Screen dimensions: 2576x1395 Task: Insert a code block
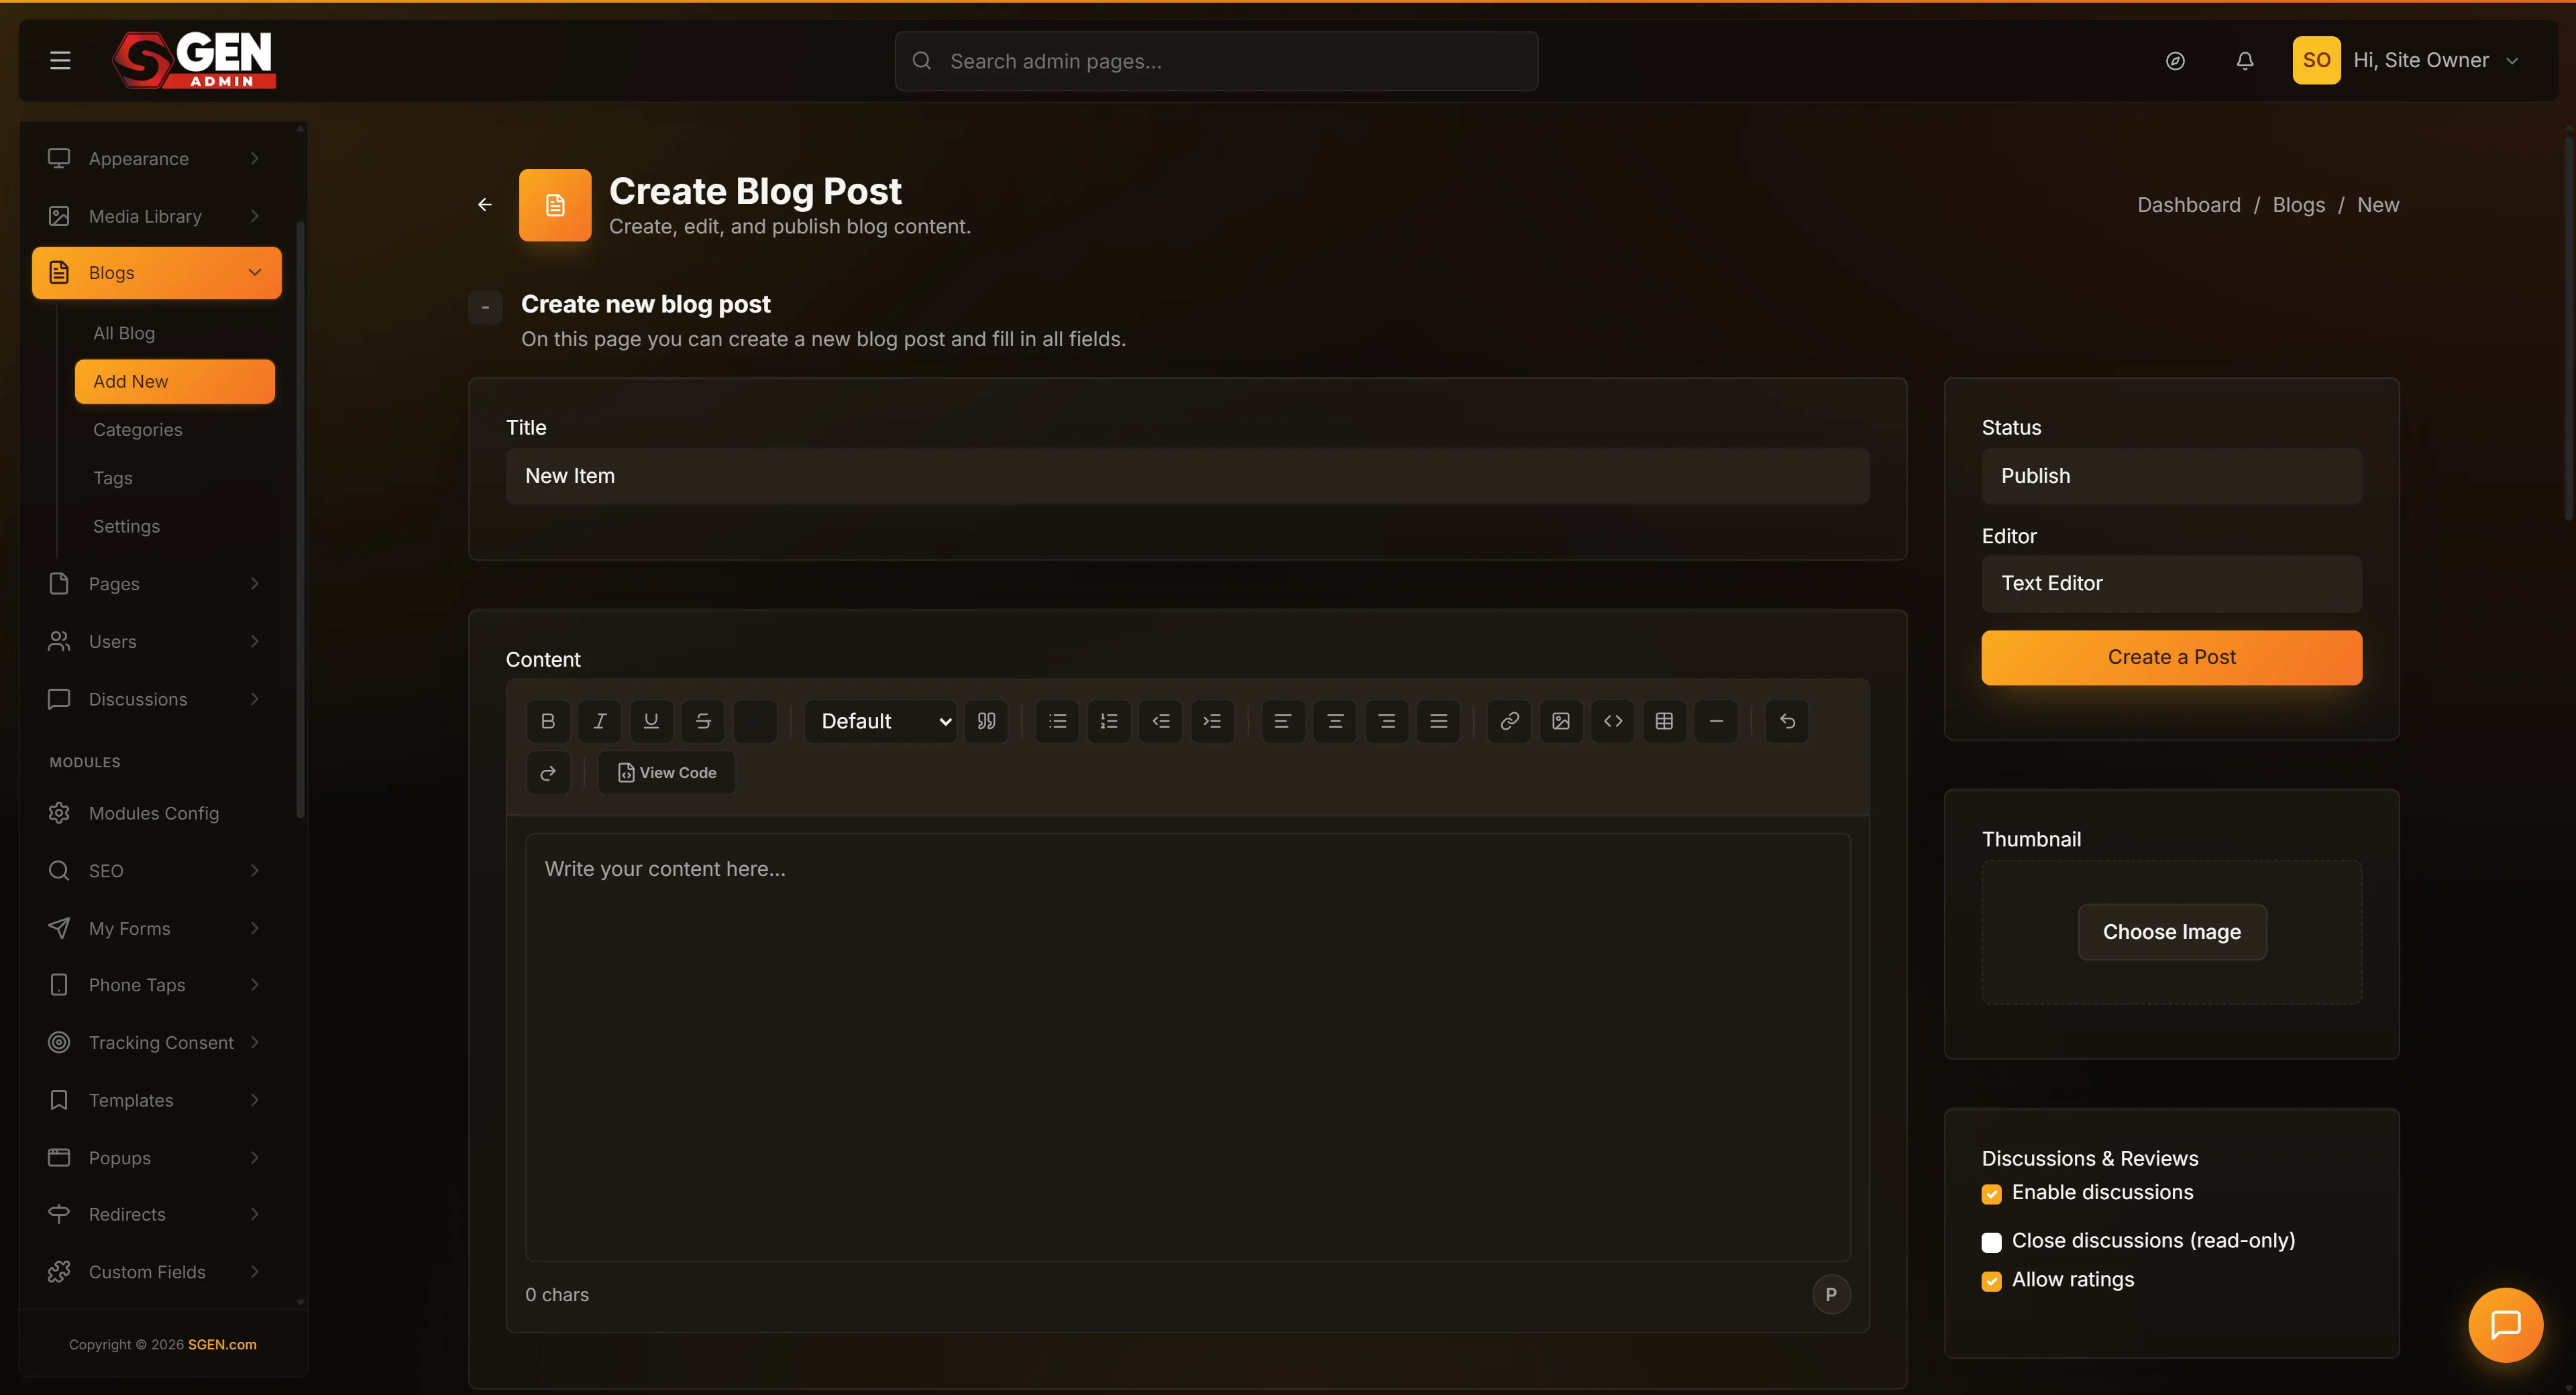(x=1613, y=721)
